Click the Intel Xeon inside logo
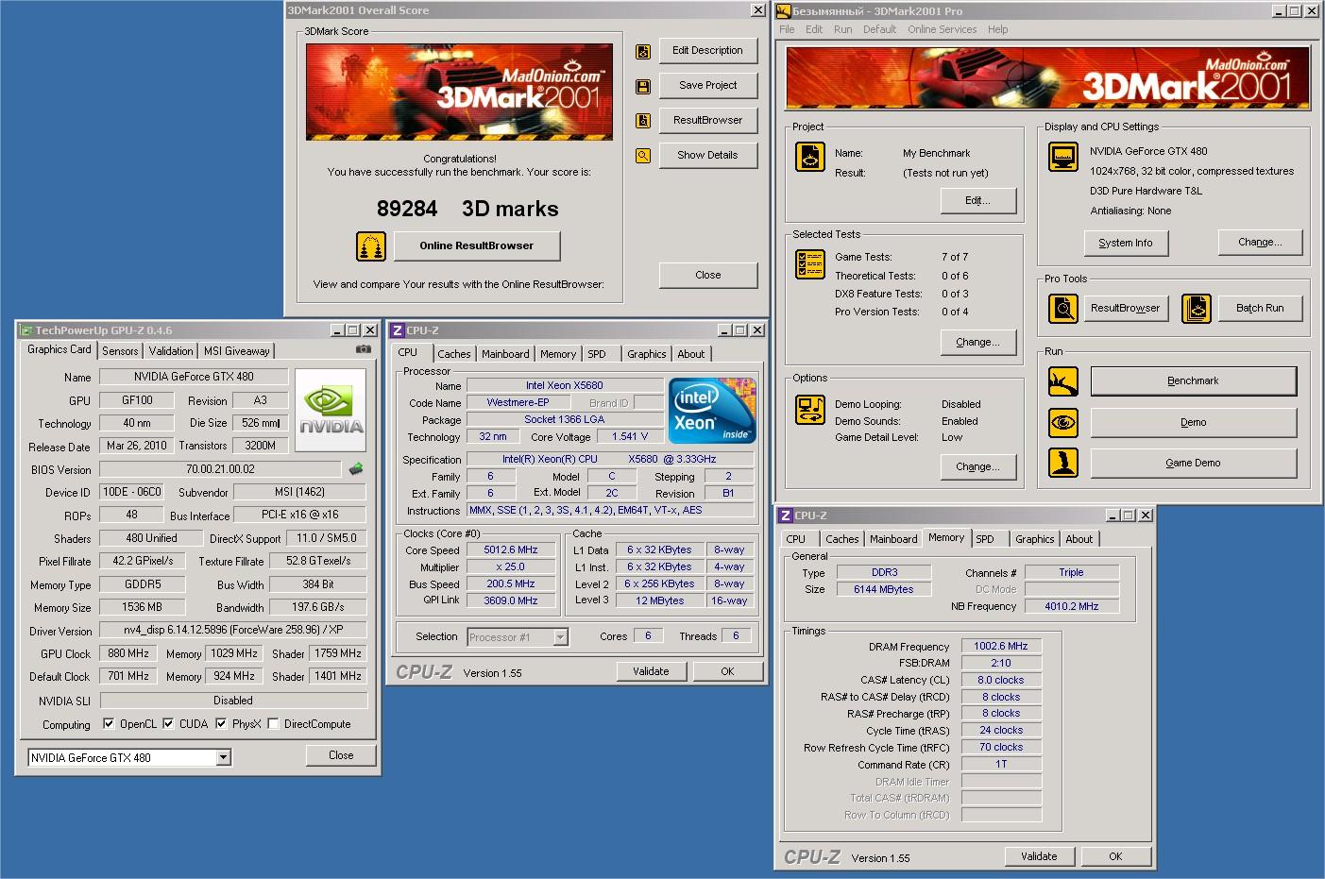This screenshot has width=1325, height=879. pyautogui.click(x=712, y=410)
